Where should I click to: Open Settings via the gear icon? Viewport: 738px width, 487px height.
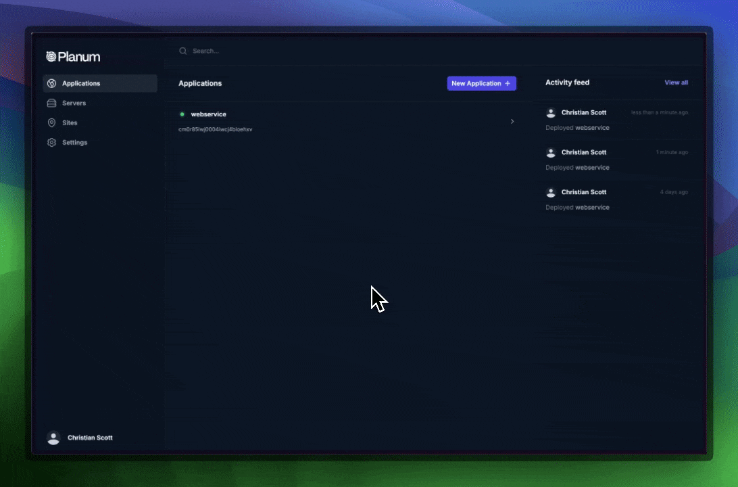tap(52, 142)
